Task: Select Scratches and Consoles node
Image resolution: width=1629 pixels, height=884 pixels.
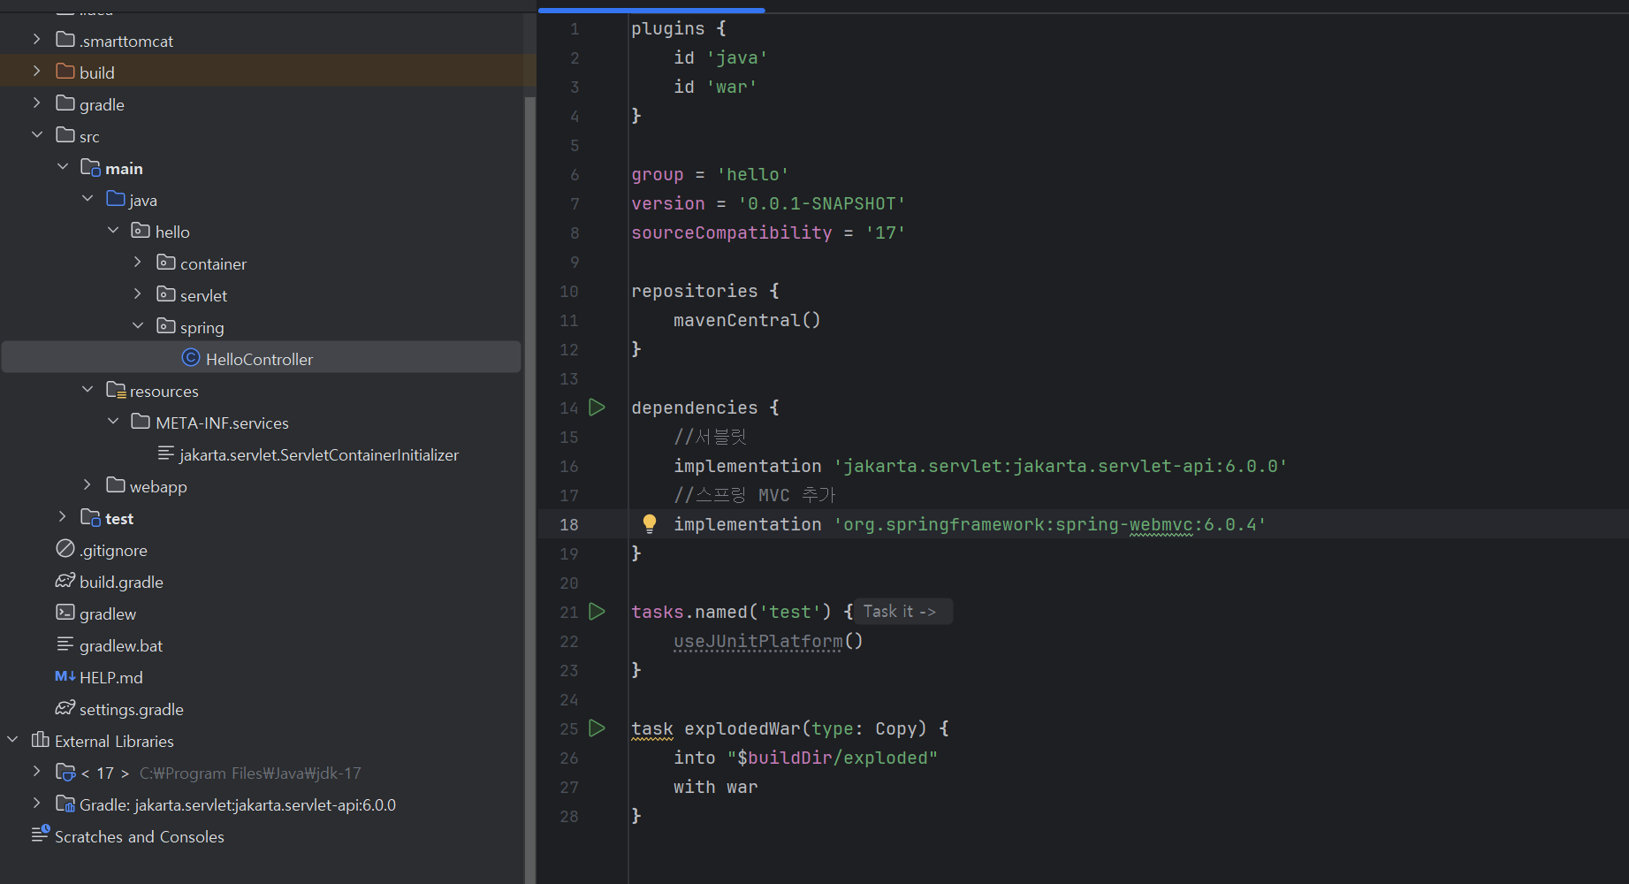Action: (x=140, y=836)
